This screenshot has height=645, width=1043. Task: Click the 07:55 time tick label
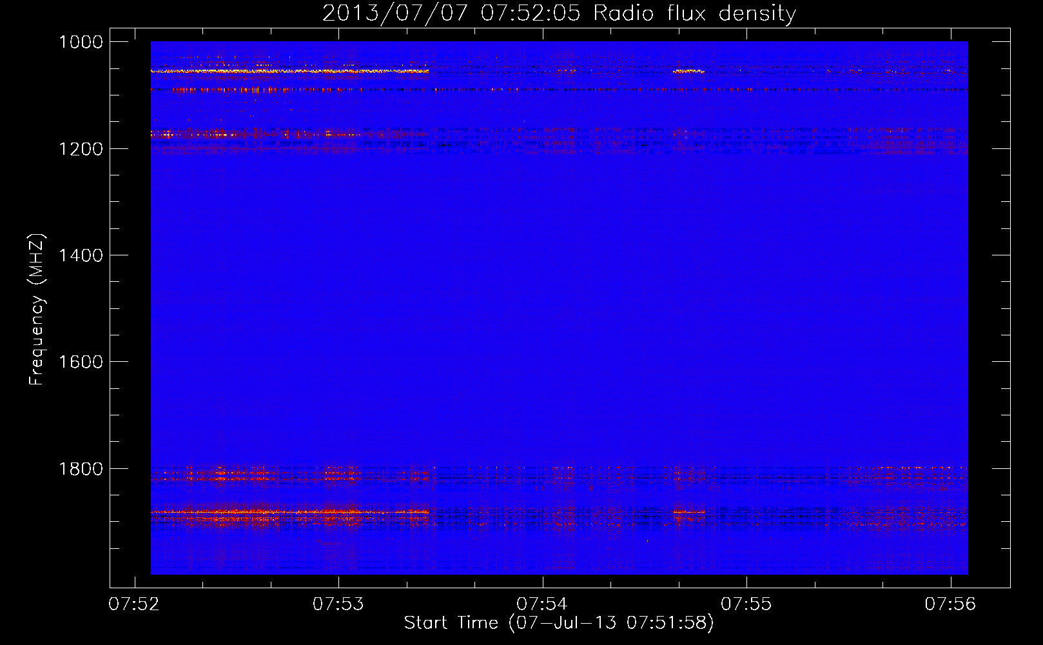pos(746,604)
